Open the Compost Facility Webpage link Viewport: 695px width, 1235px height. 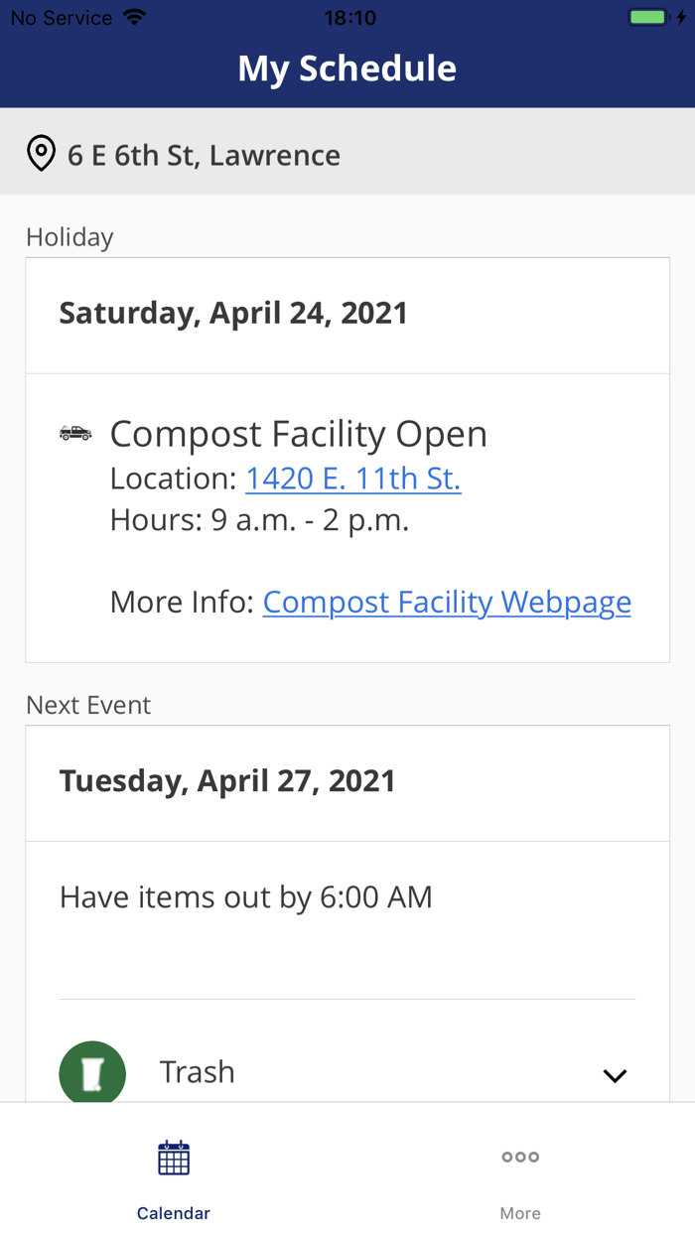point(446,602)
